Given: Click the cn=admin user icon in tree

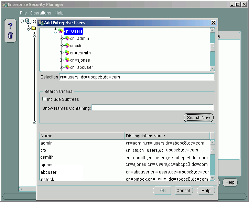Looking at the screenshot, I should click(67, 38).
